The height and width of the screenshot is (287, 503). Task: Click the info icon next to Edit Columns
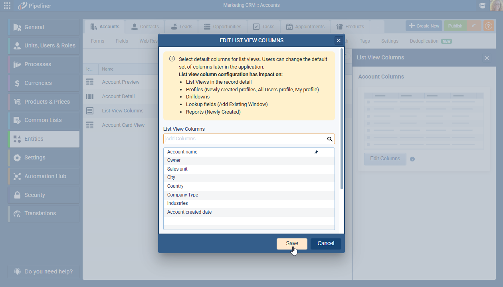click(x=412, y=159)
